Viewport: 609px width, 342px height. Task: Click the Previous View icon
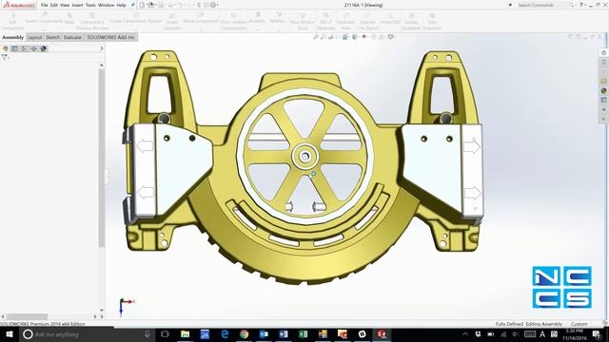[x=331, y=37]
